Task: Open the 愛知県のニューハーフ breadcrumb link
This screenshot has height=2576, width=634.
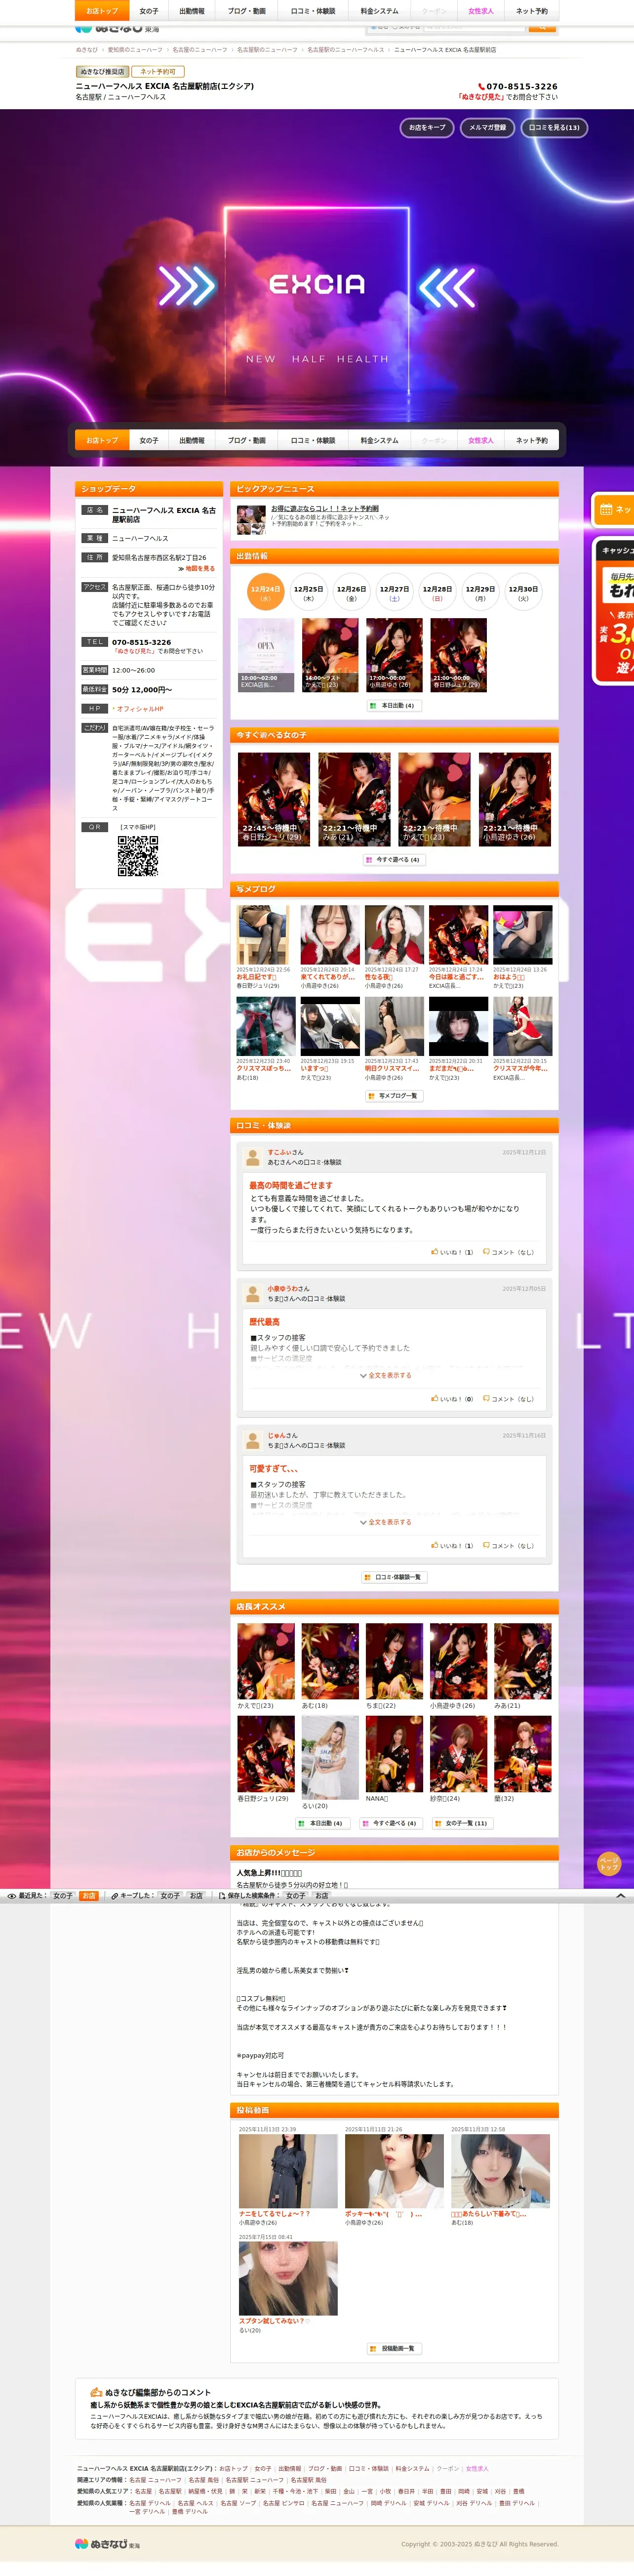Action: point(135,49)
